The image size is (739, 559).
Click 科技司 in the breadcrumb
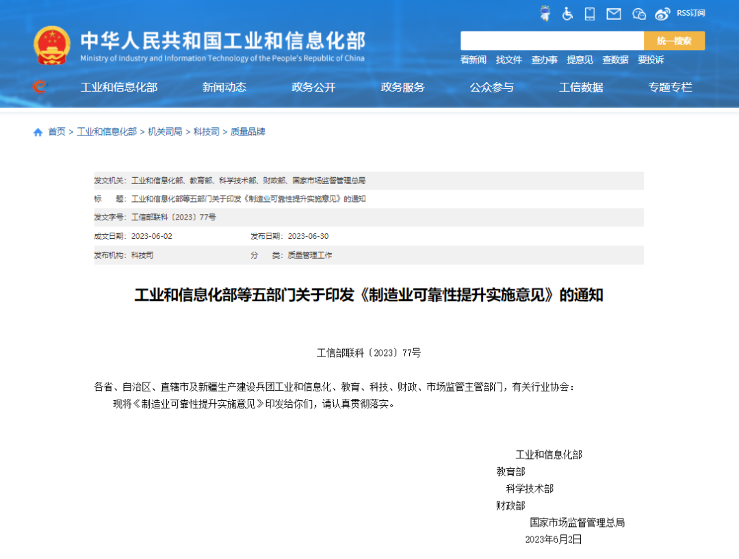tap(207, 132)
